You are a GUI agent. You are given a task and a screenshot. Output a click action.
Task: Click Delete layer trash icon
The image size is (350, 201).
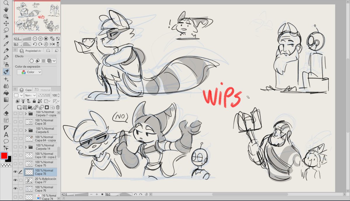coord(58,107)
